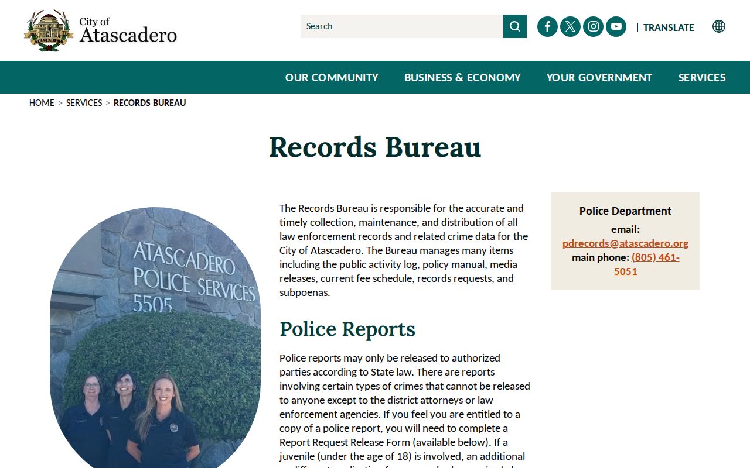The image size is (750, 468).
Task: Focus the Search input field
Action: (x=402, y=26)
